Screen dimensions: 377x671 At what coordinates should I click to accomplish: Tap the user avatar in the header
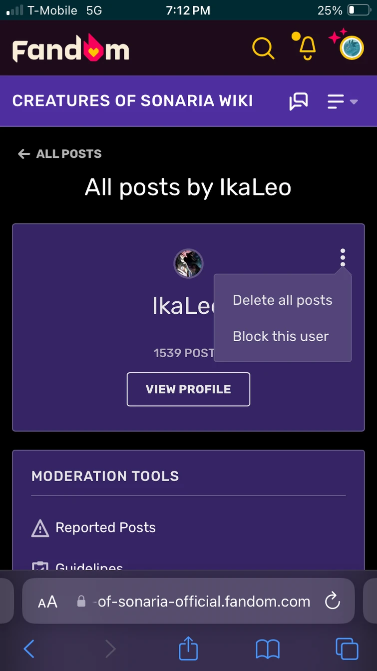351,48
